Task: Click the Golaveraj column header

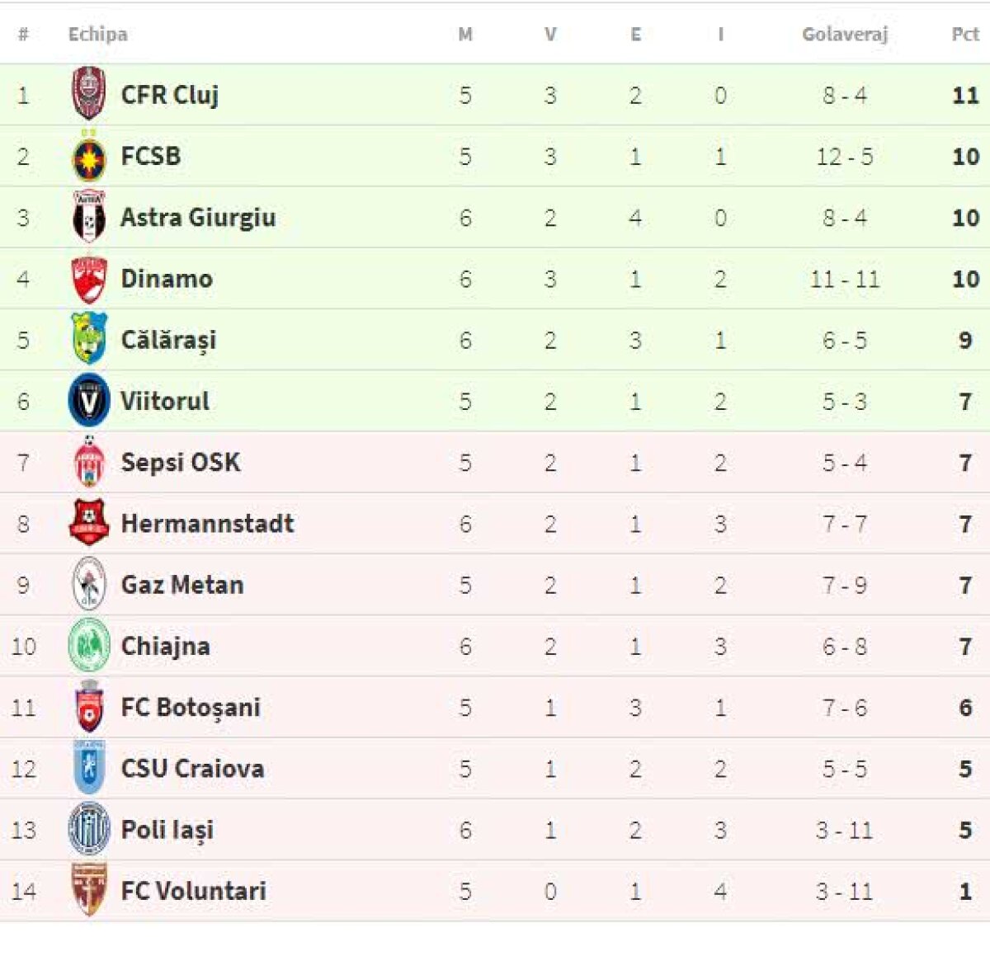Action: tap(844, 34)
